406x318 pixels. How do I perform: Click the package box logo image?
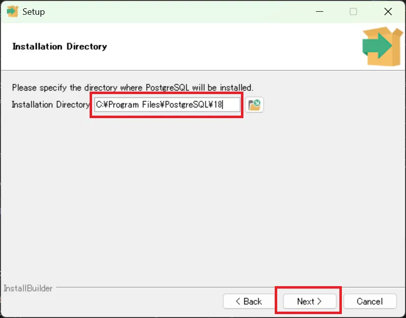[x=382, y=46]
